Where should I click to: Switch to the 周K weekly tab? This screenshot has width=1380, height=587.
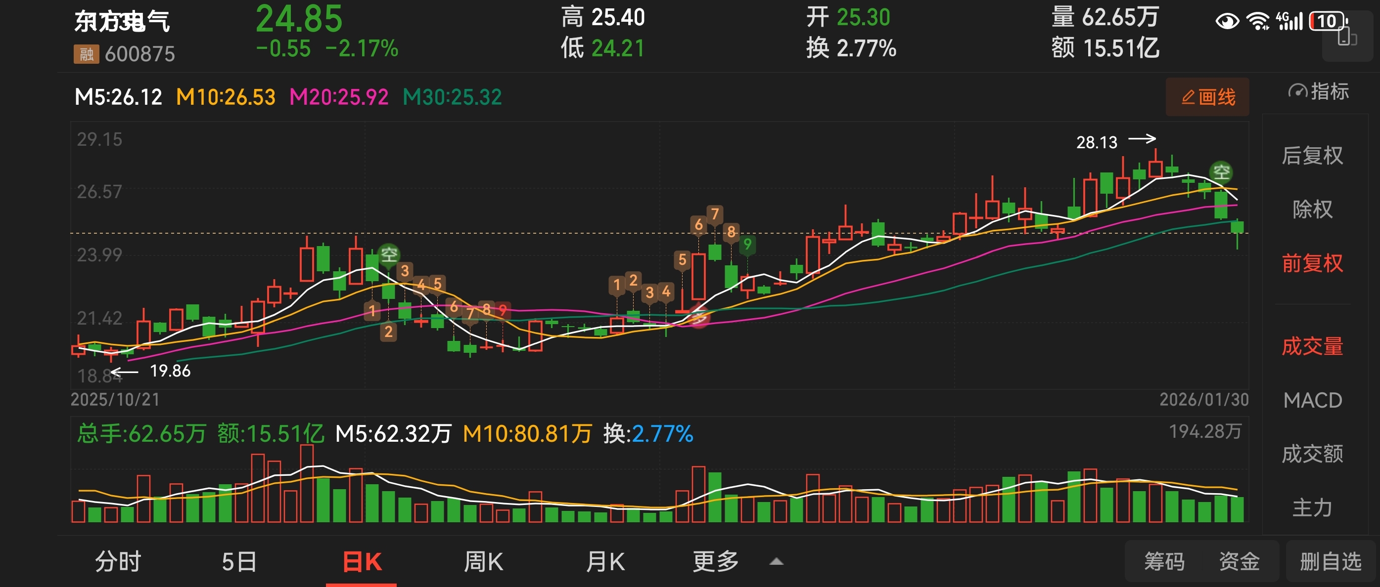(x=483, y=562)
